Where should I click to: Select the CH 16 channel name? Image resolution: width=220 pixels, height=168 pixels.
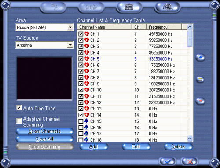click(96, 128)
